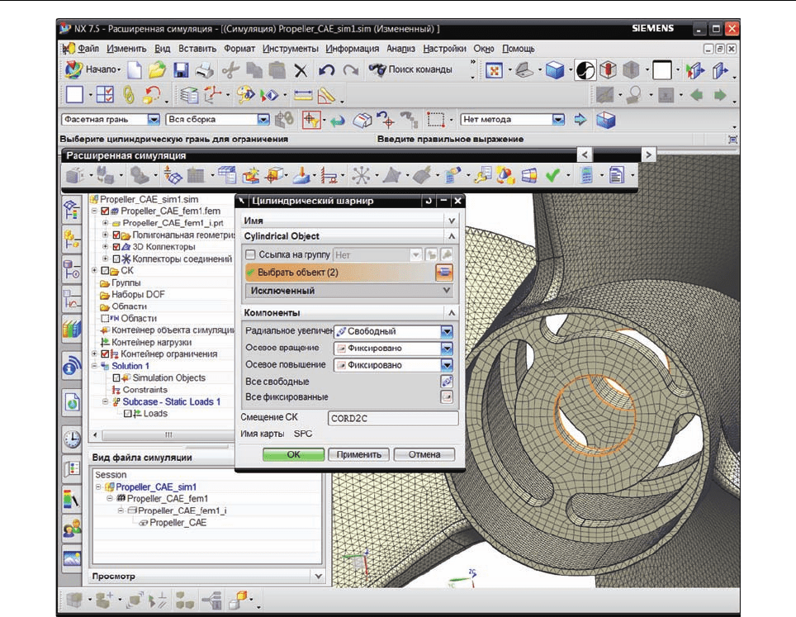Select the Solution 1 tree node

click(x=130, y=366)
